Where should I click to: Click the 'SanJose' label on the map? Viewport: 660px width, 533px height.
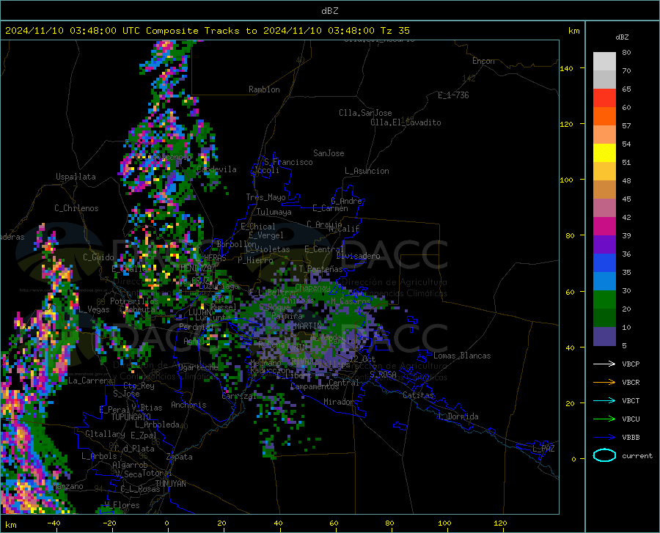(329, 153)
